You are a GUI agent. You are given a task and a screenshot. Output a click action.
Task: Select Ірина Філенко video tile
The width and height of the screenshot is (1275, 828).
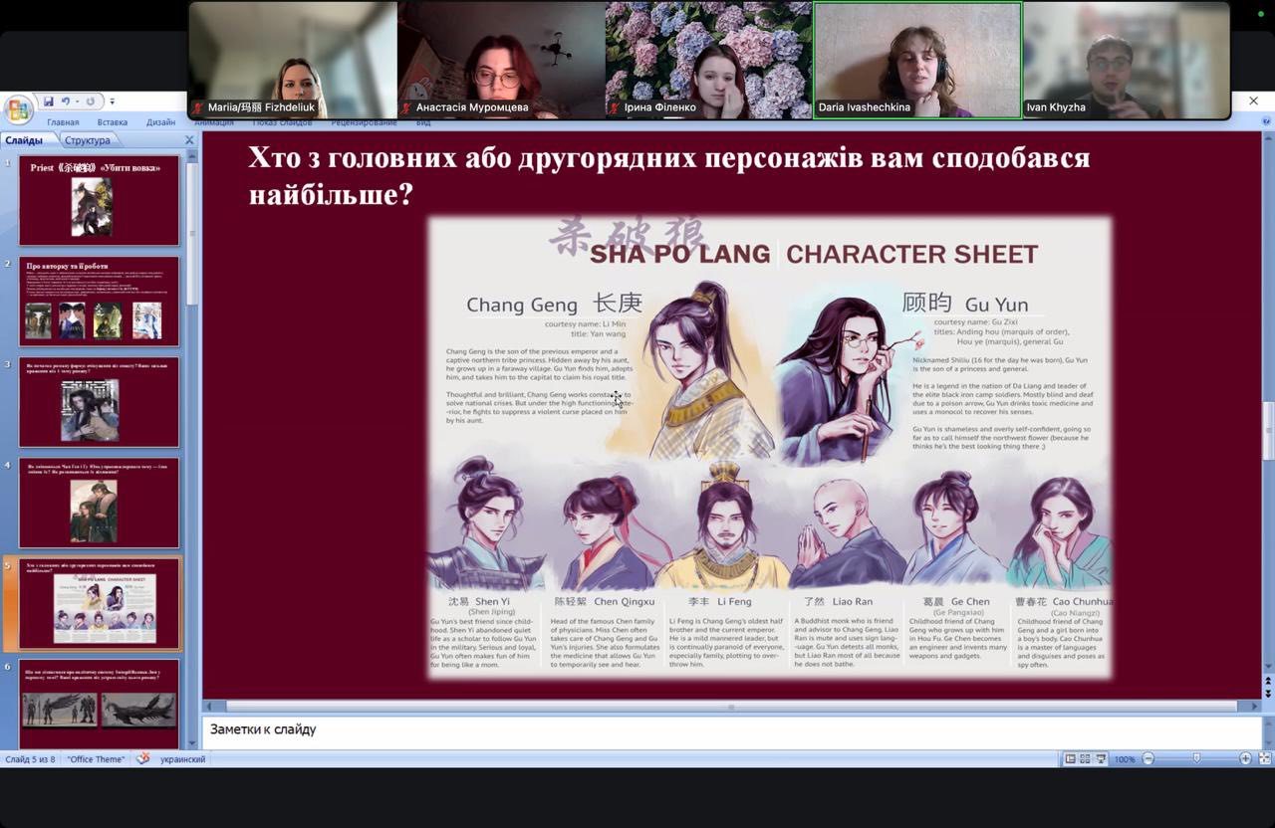tap(709, 60)
